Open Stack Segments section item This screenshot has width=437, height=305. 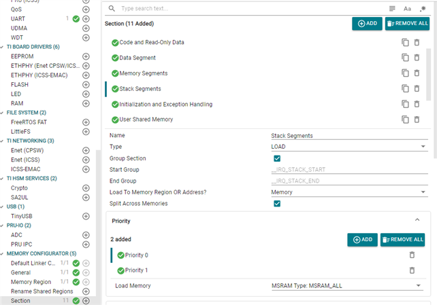point(140,89)
